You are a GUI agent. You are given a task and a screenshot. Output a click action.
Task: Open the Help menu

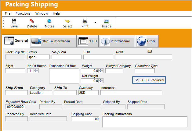click(x=56, y=13)
